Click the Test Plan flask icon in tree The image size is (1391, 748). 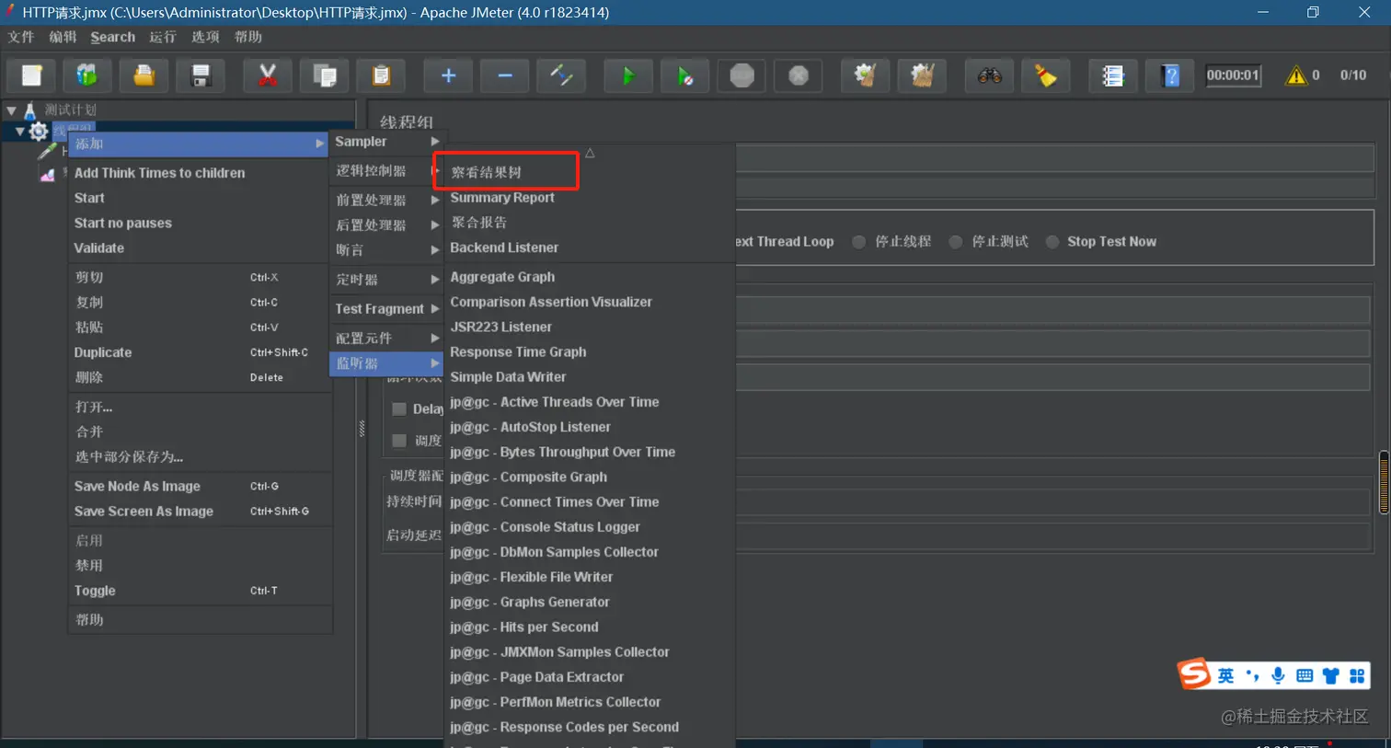point(30,110)
